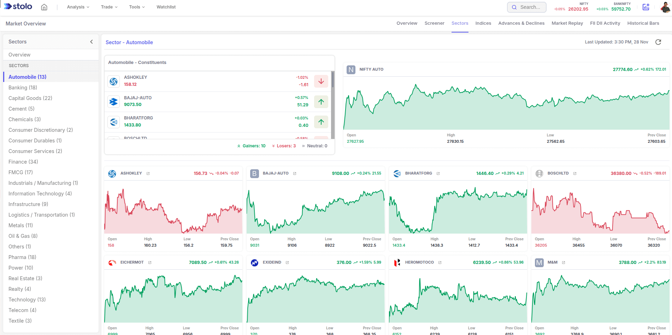Expand the Analysis dropdown menu
This screenshot has height=335, width=672.
click(78, 7)
